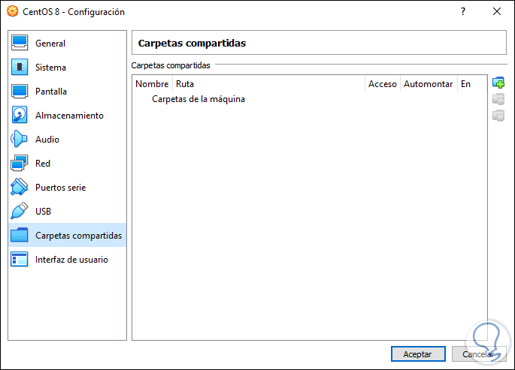Select the Interfaz de usuario section
This screenshot has width=515, height=370.
(x=71, y=260)
